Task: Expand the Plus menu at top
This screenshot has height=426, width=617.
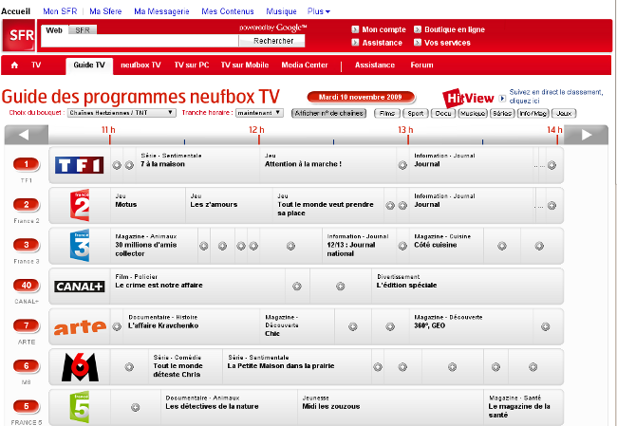Action: coord(319,10)
